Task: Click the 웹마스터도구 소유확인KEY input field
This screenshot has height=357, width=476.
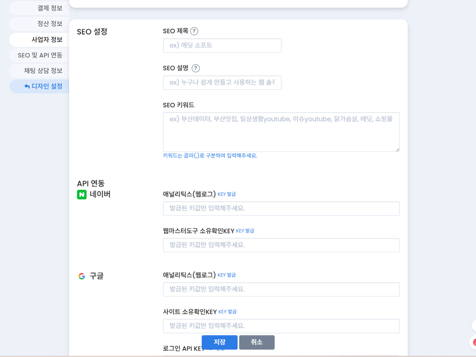Action: (281, 245)
